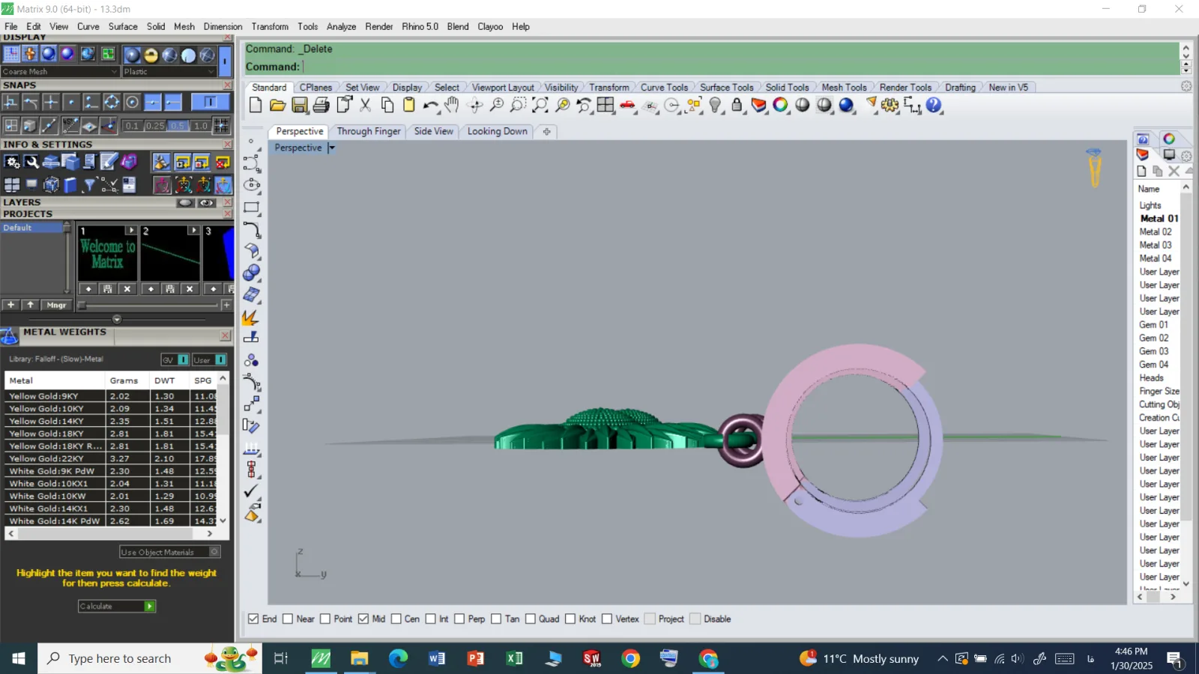Cut selection with the scissors icon
This screenshot has width=1199, height=674.
[x=366, y=106]
